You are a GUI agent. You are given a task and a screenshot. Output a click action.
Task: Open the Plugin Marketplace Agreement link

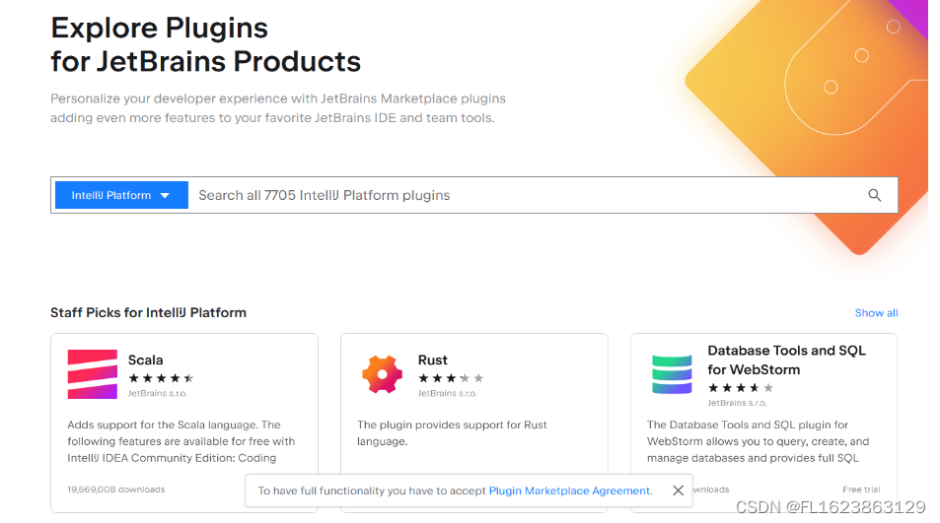569,490
